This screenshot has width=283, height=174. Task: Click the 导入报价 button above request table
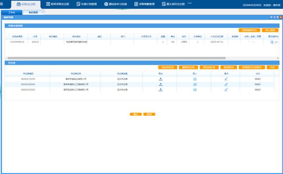click(270, 30)
